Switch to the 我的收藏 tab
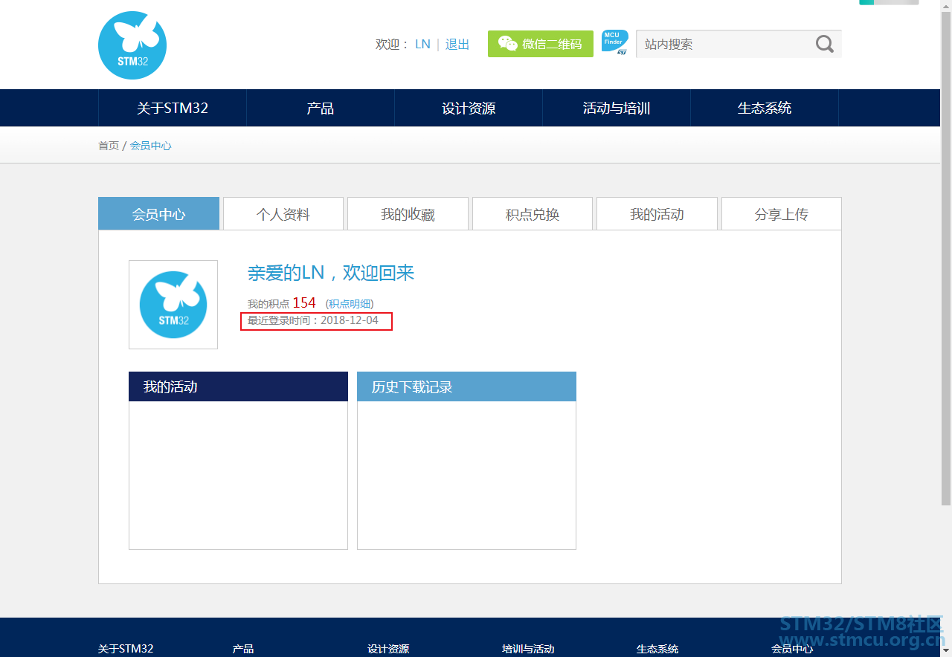 coord(408,214)
